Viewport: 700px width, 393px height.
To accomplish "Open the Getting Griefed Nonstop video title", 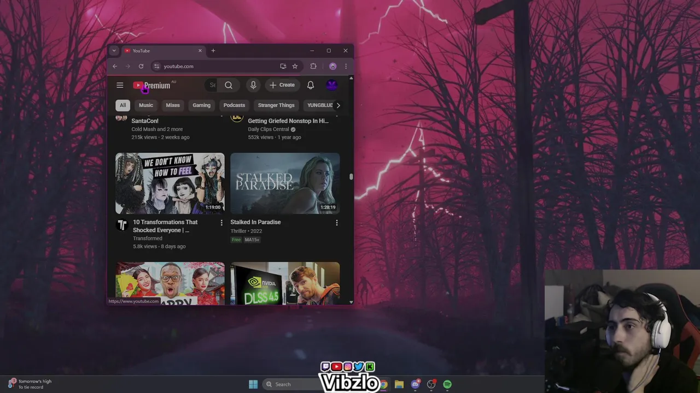I will click(x=288, y=121).
